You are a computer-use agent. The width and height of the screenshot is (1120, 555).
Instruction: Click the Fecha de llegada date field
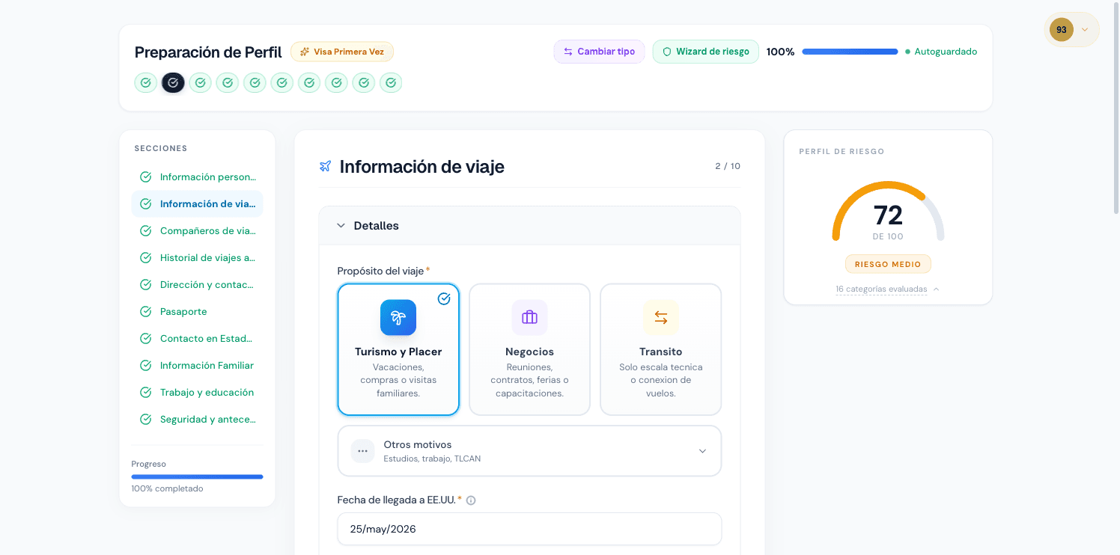click(529, 529)
